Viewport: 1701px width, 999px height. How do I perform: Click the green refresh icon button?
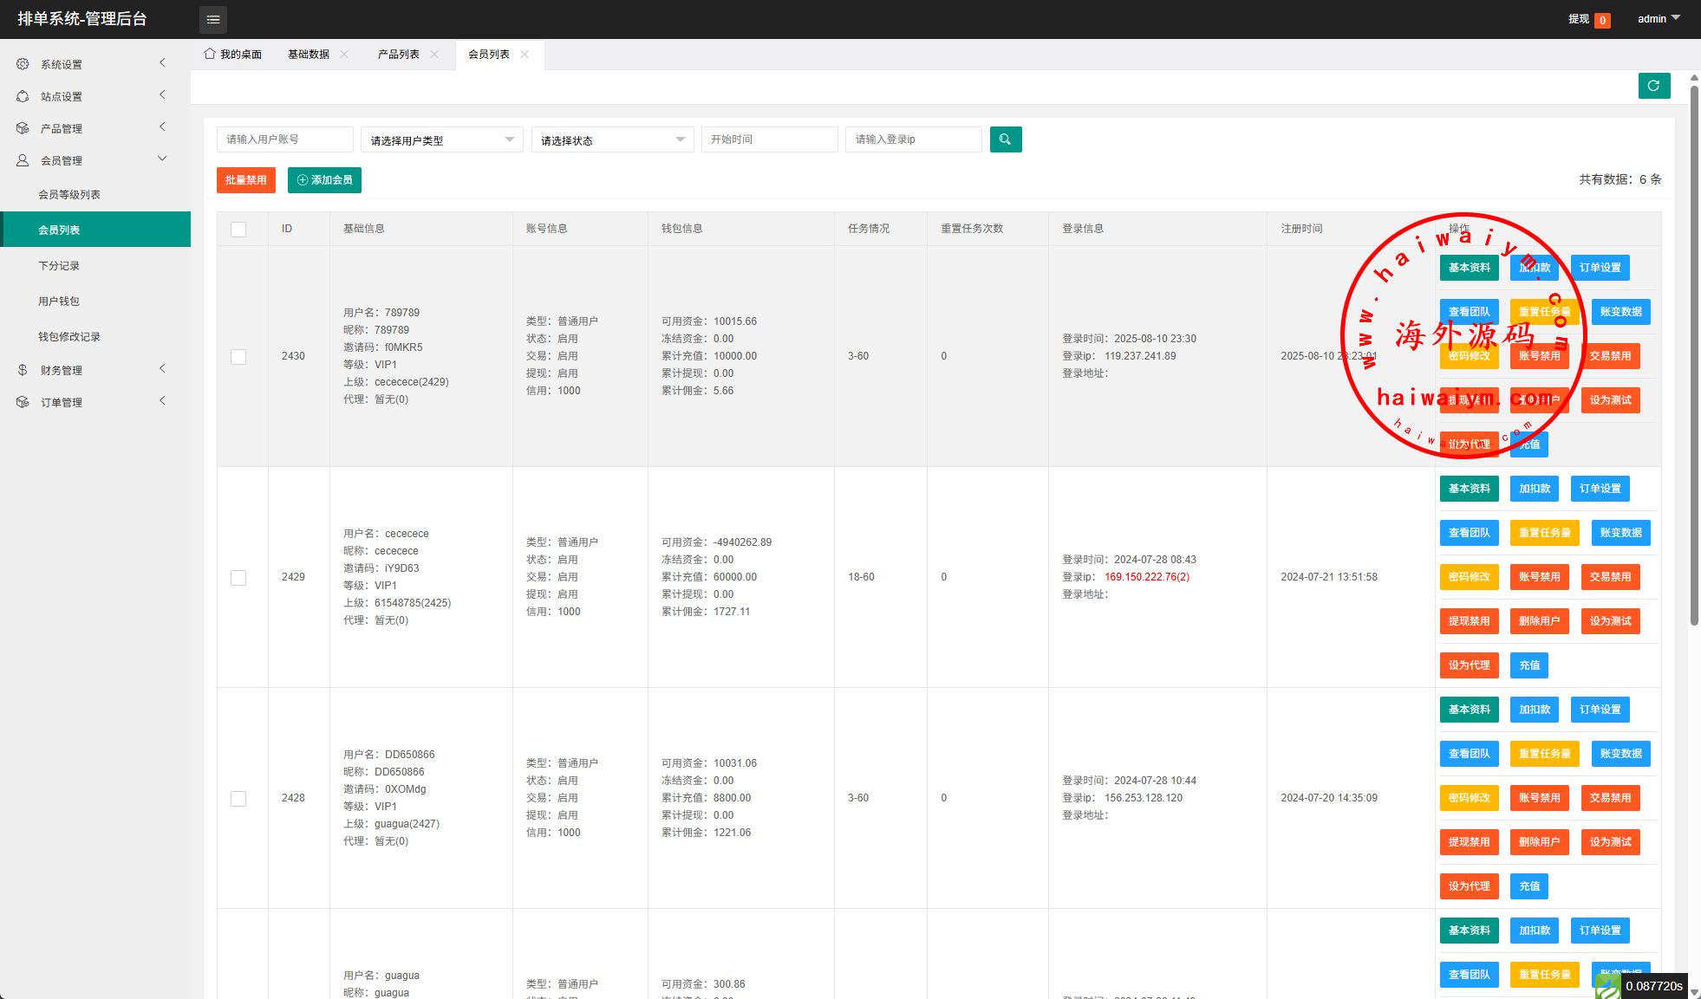pyautogui.click(x=1653, y=86)
